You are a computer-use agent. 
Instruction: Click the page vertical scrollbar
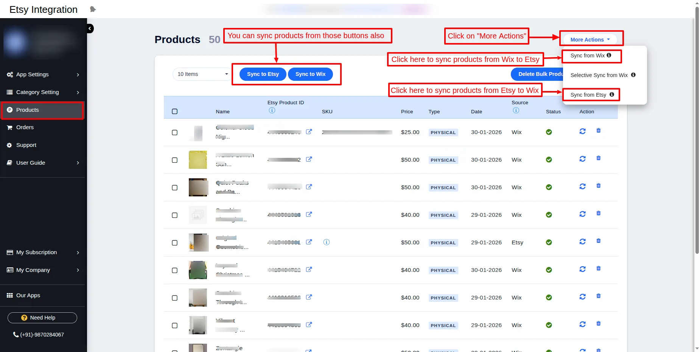click(697, 151)
